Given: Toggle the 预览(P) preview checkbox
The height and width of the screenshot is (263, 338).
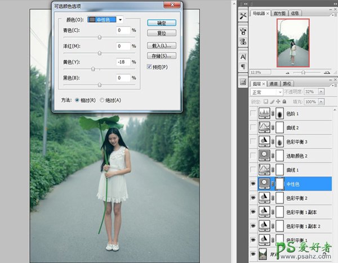Looking at the screenshot, I should tap(149, 66).
